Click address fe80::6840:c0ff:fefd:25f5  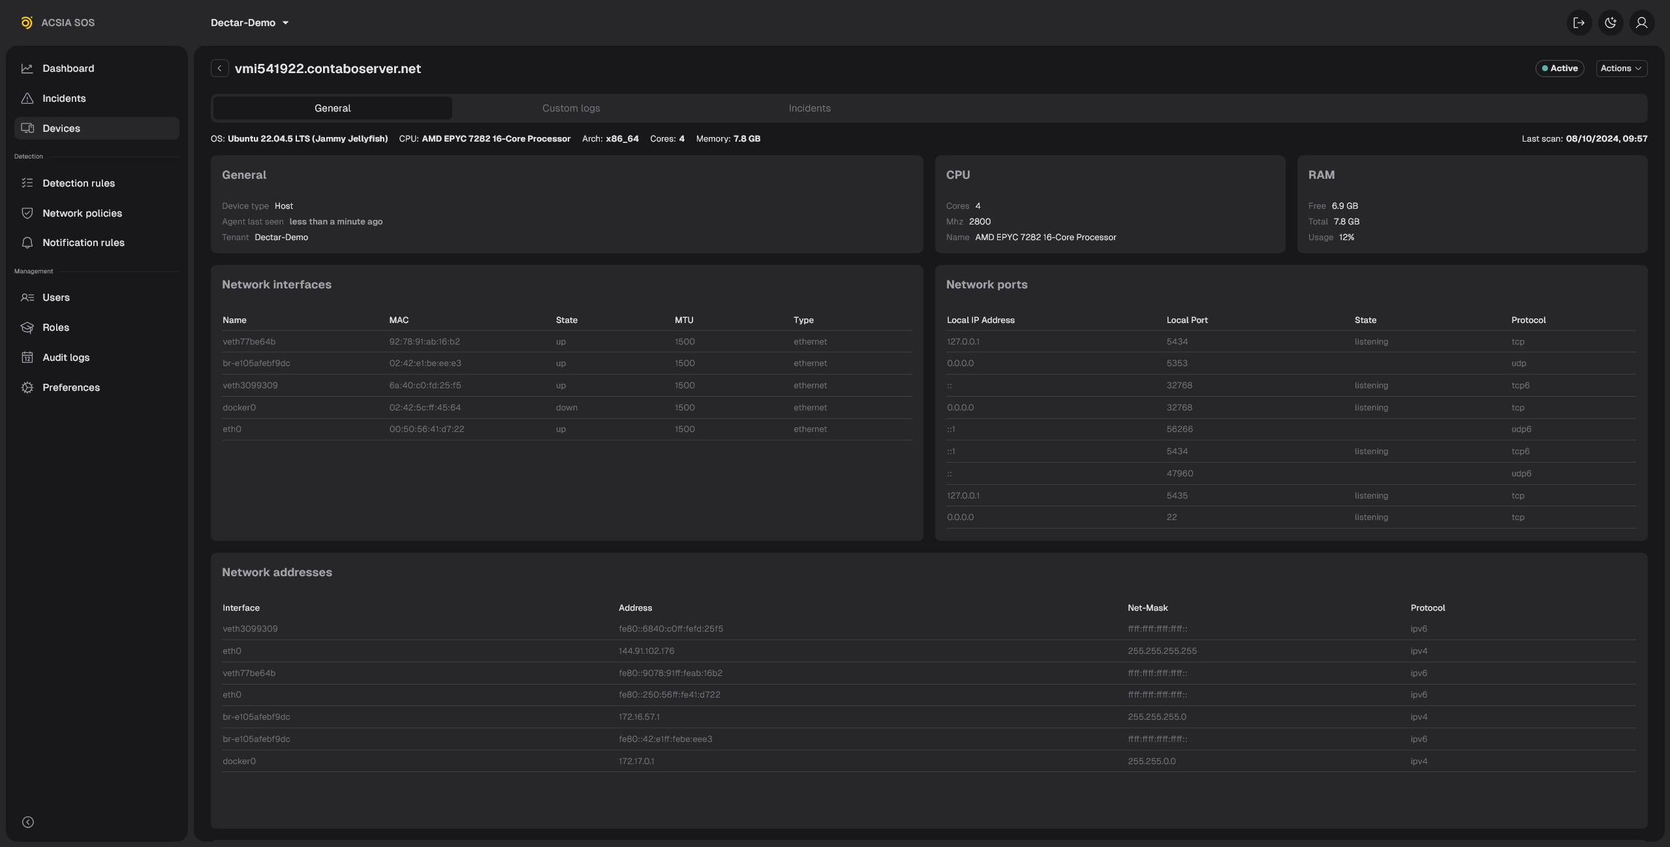click(x=671, y=629)
